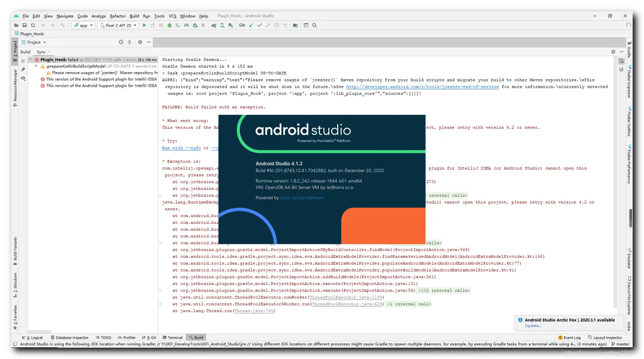
Task: Open the Build menu
Action: point(134,16)
